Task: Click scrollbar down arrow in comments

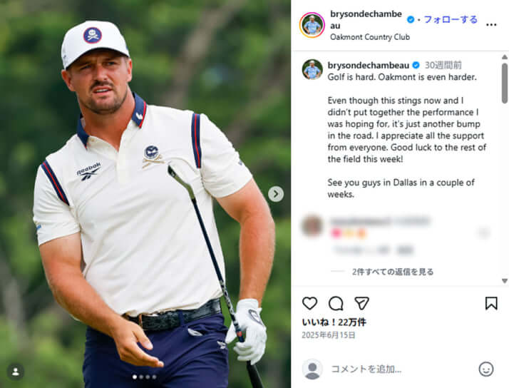Action: click(505, 281)
